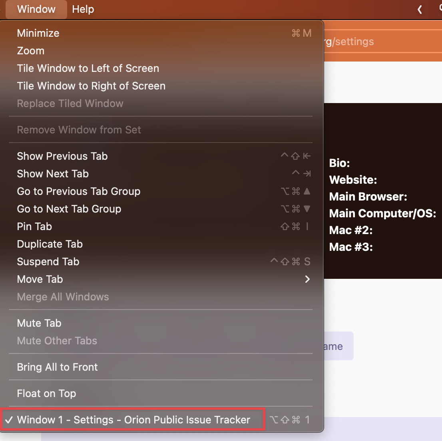Click the left chevron icon in menu bar
442x441 pixels.
[x=420, y=10]
